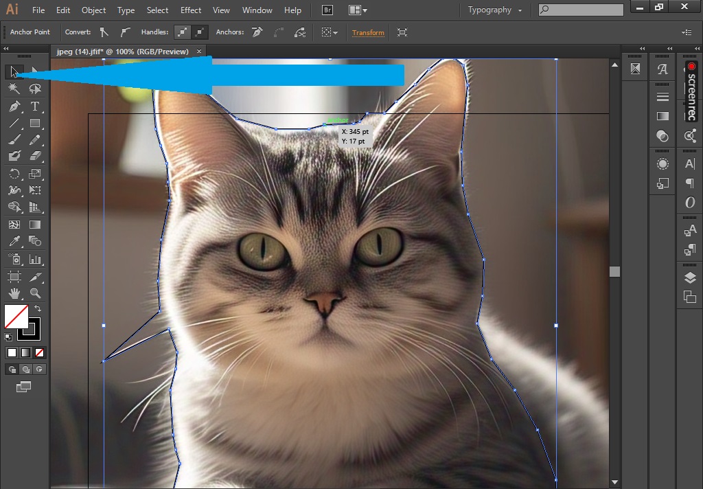Select the Perspective Grid tool
This screenshot has height=489, width=703.
coord(35,207)
